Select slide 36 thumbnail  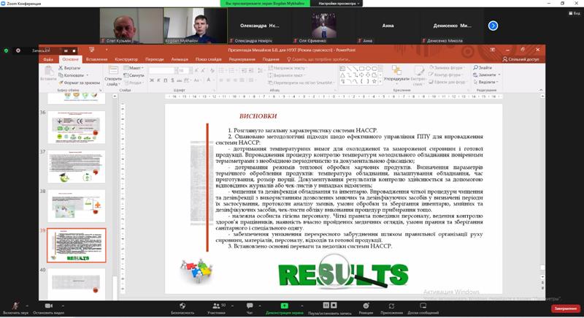[x=77, y=127]
